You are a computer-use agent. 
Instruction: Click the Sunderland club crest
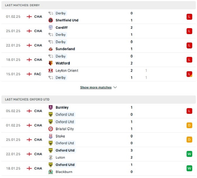(51, 49)
